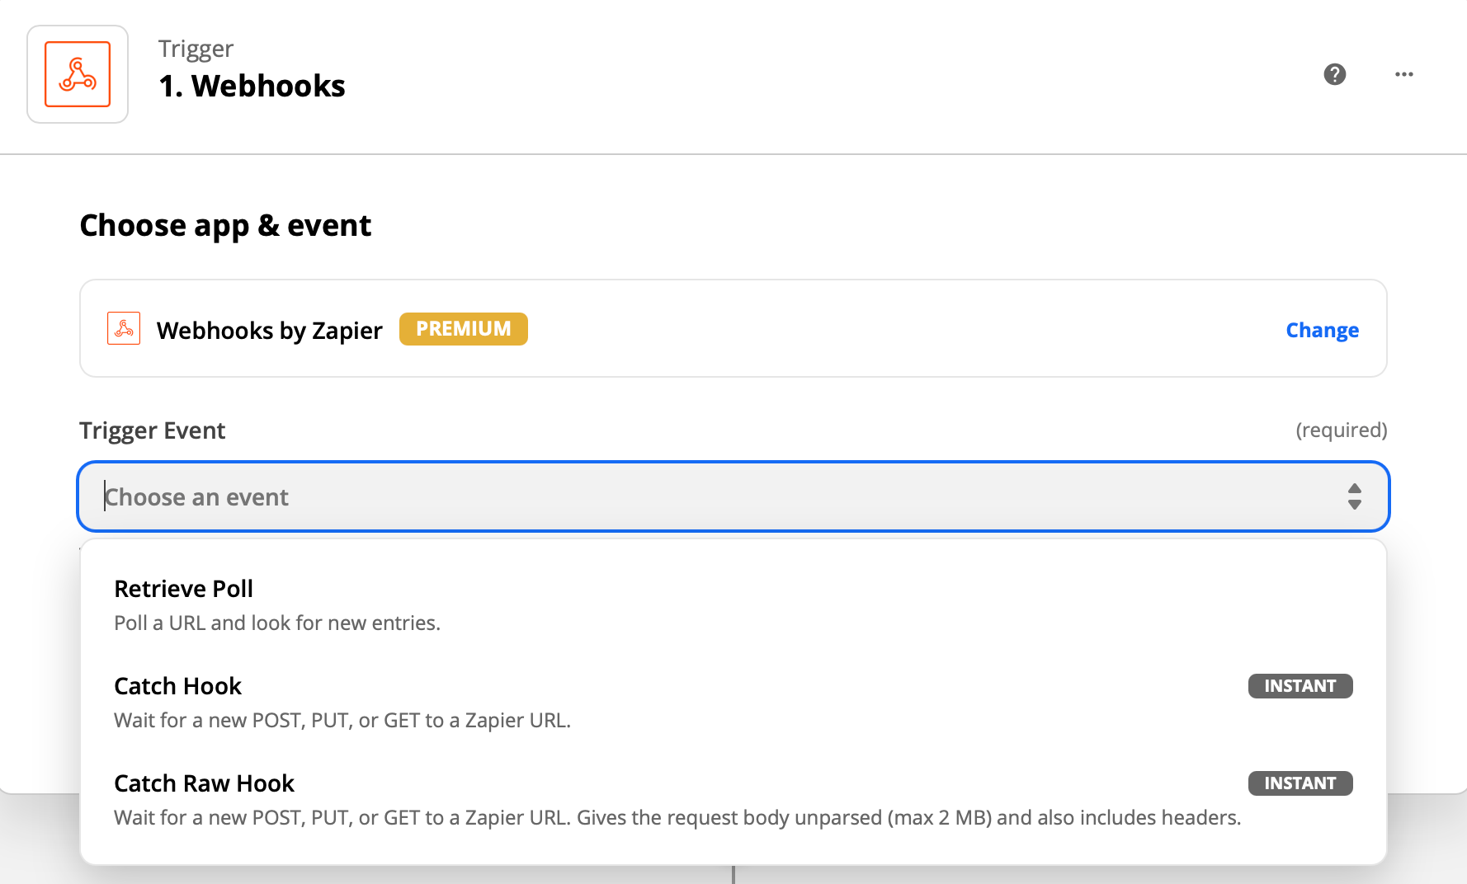Click the '(required)' label
The height and width of the screenshot is (884, 1467).
coord(1341,430)
